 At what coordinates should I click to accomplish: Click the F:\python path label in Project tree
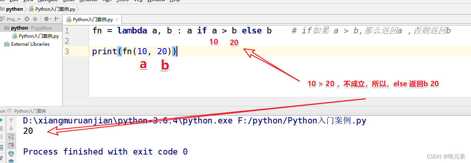pos(41,28)
